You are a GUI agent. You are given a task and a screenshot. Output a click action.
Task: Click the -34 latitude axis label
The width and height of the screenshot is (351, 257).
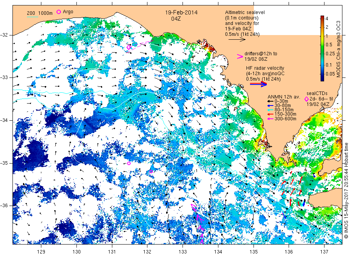click(x=4, y=120)
